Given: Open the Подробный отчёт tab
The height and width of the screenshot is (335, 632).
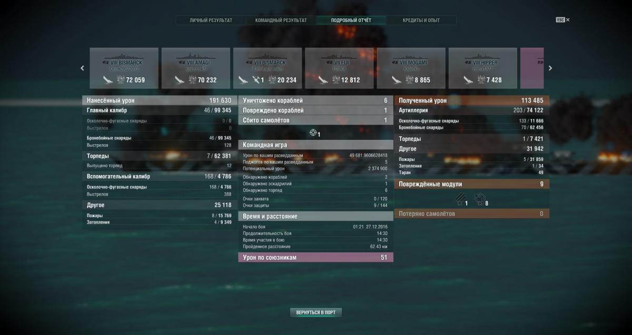Looking at the screenshot, I should click(351, 21).
